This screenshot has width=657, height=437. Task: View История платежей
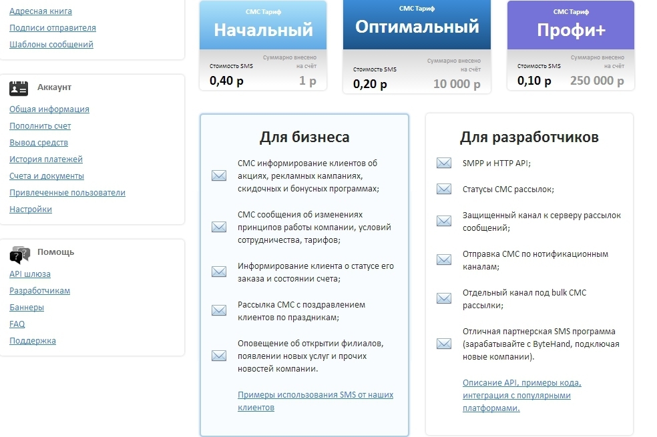[46, 159]
